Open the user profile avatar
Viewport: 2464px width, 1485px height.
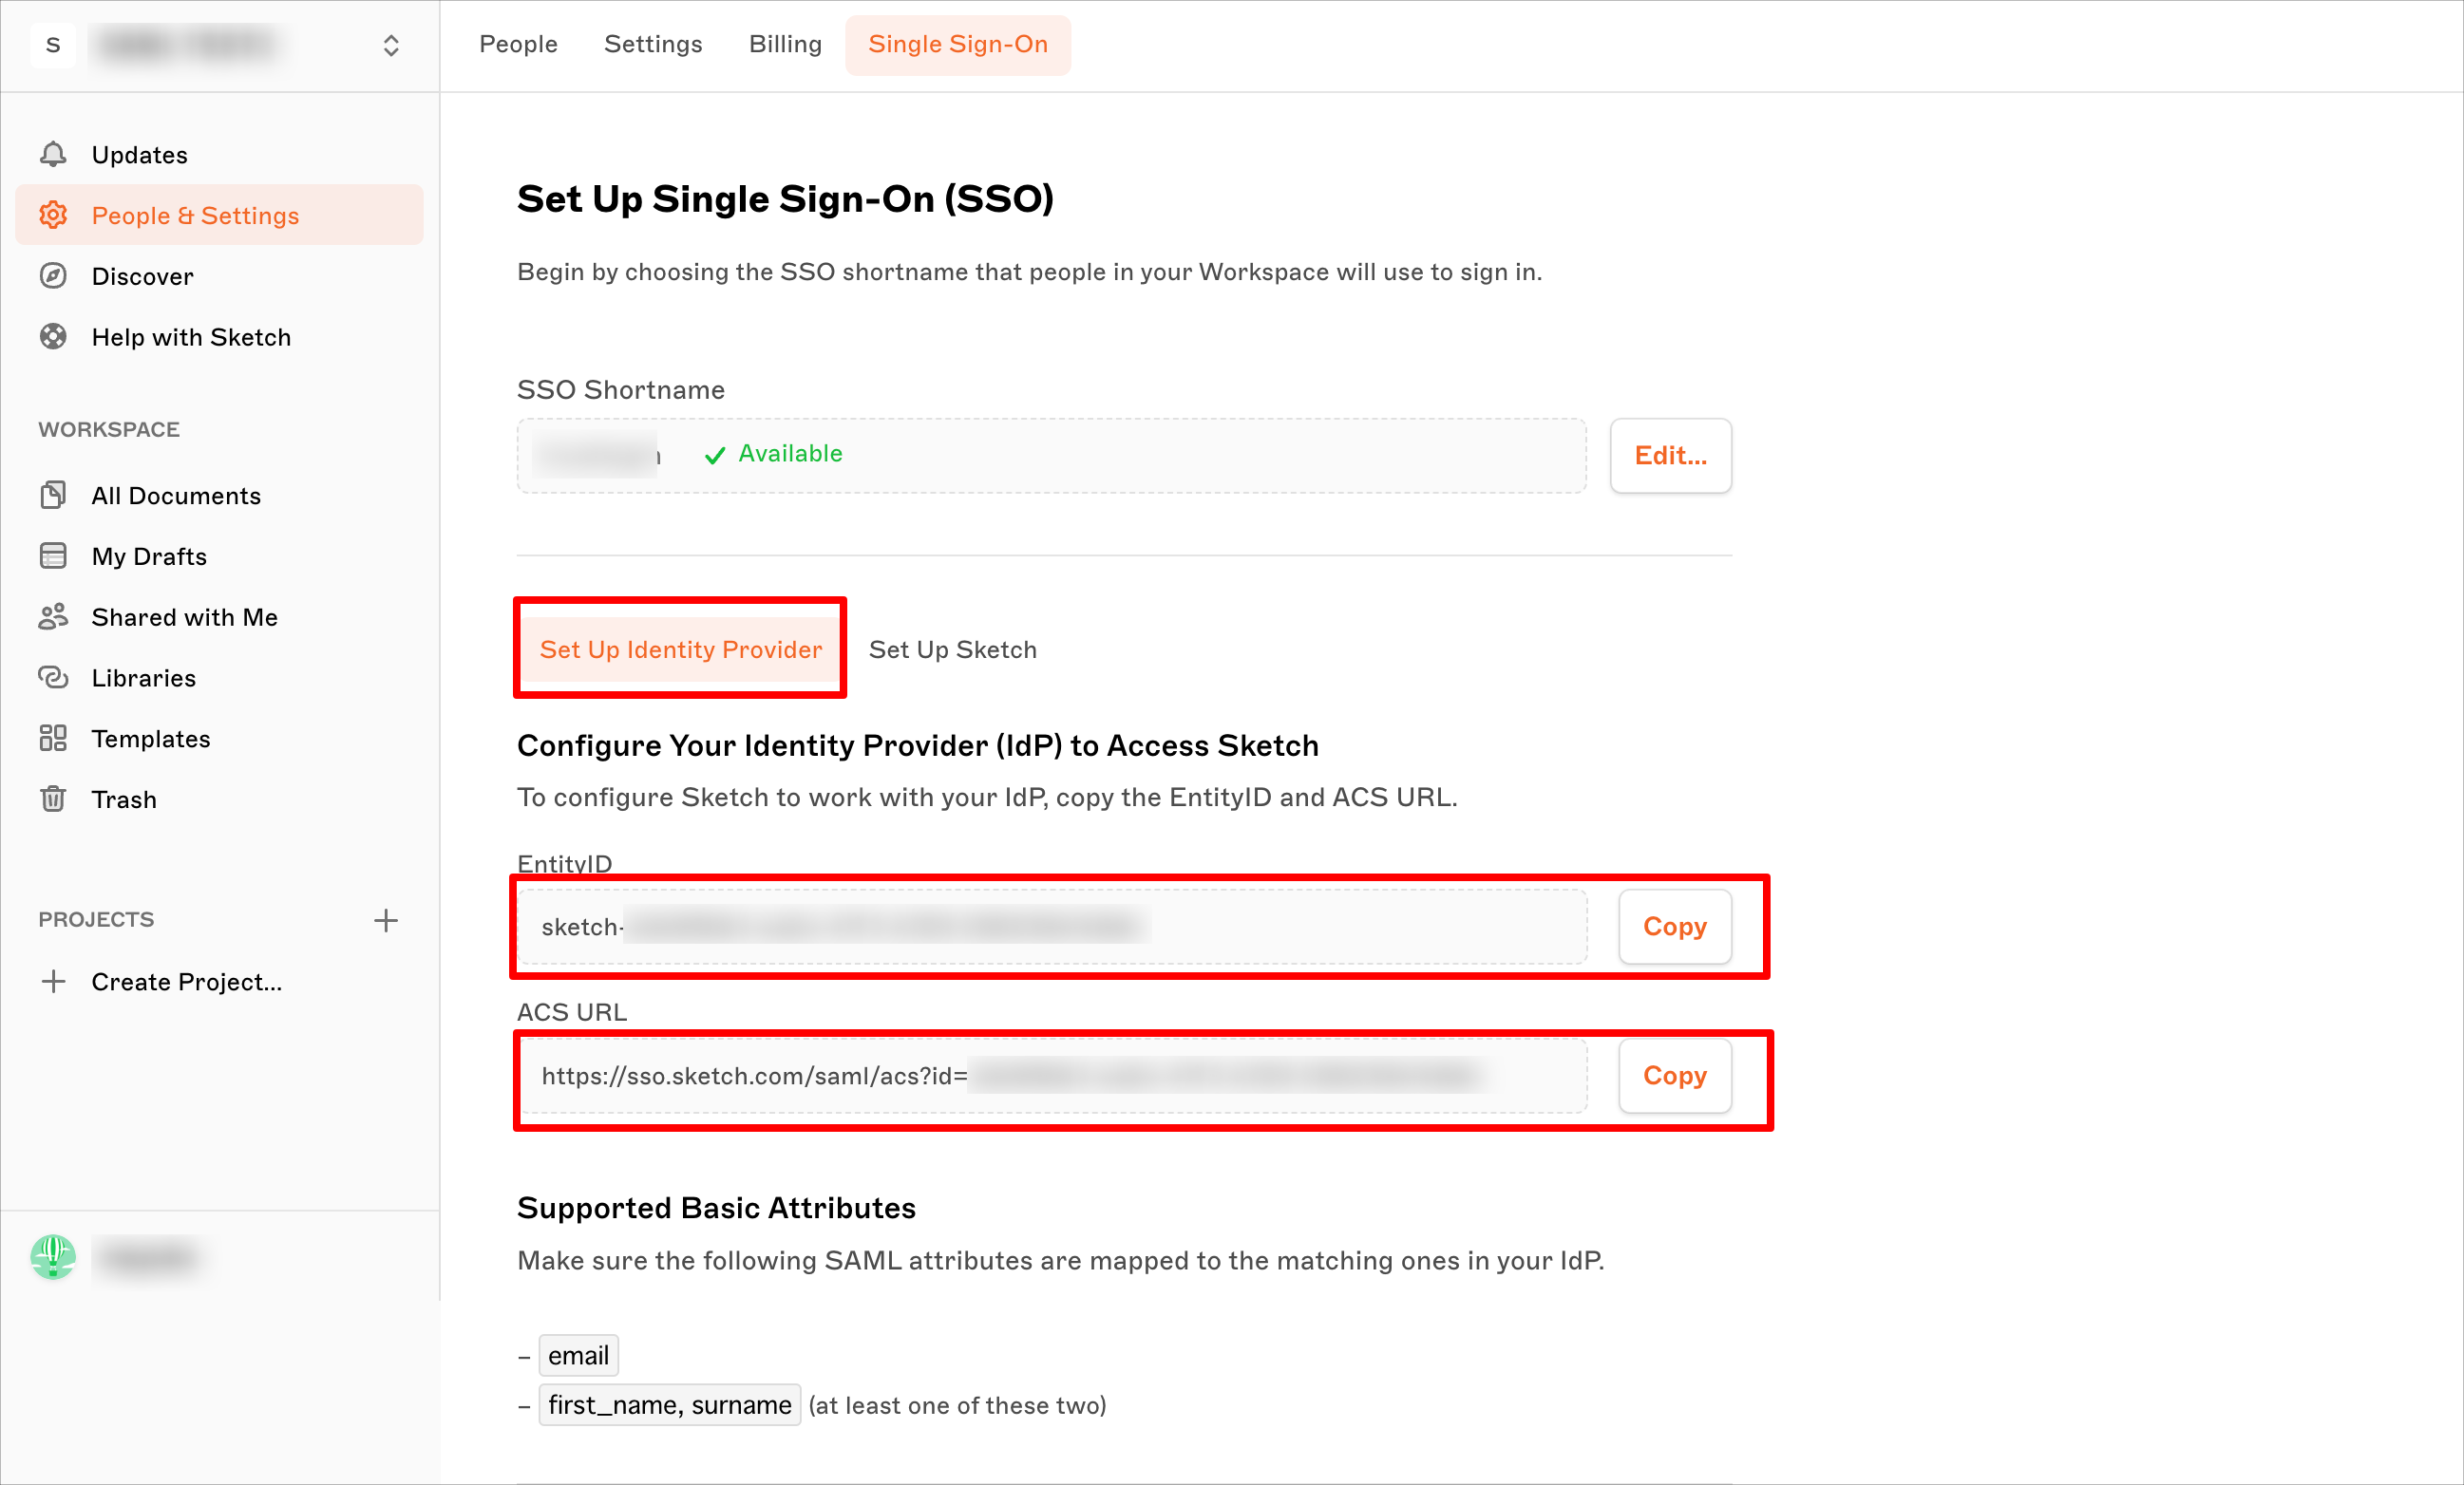click(53, 1257)
